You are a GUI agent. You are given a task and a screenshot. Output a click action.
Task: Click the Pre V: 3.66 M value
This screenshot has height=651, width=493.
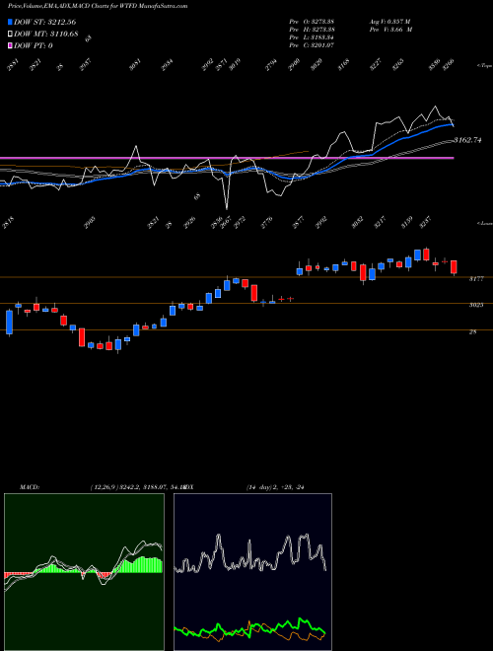pyautogui.click(x=390, y=30)
